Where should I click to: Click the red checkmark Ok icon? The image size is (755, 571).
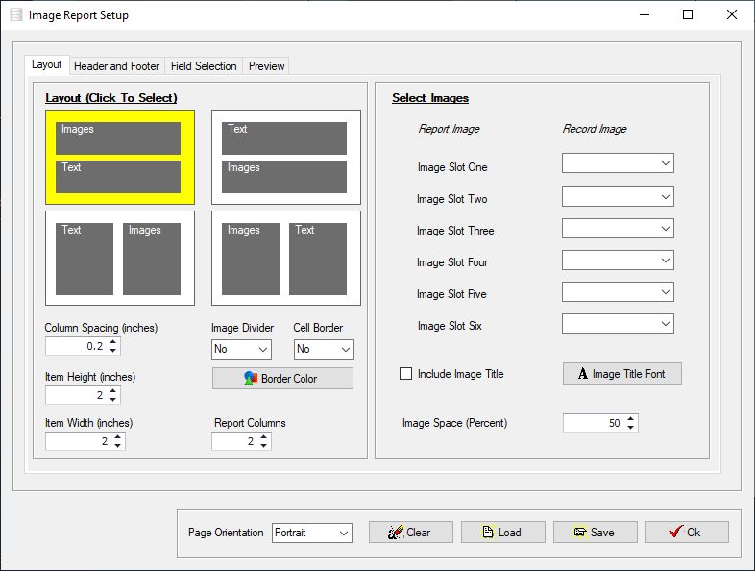tap(676, 532)
